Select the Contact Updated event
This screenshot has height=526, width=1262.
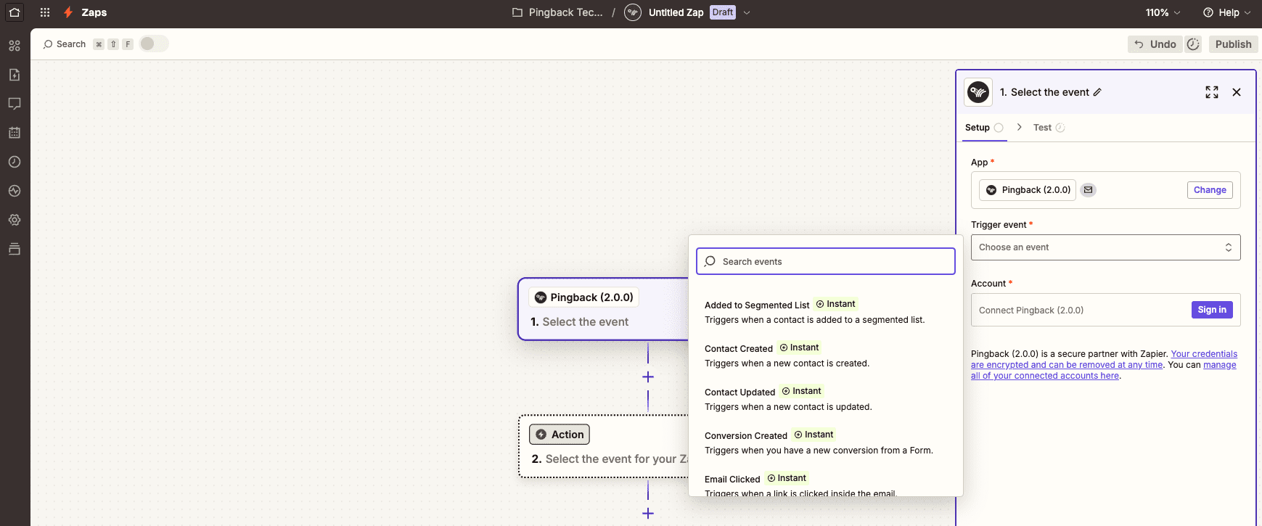tap(825, 399)
